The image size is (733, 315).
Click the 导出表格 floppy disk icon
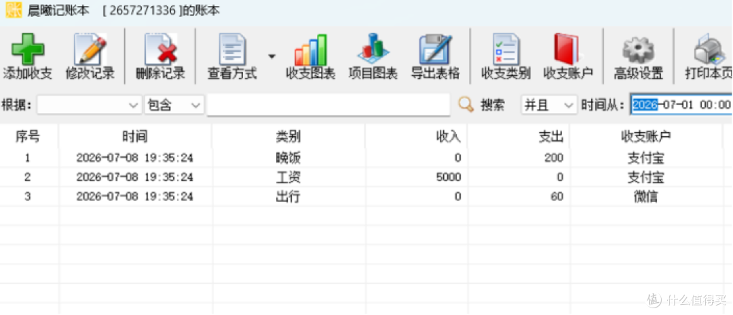tap(436, 50)
